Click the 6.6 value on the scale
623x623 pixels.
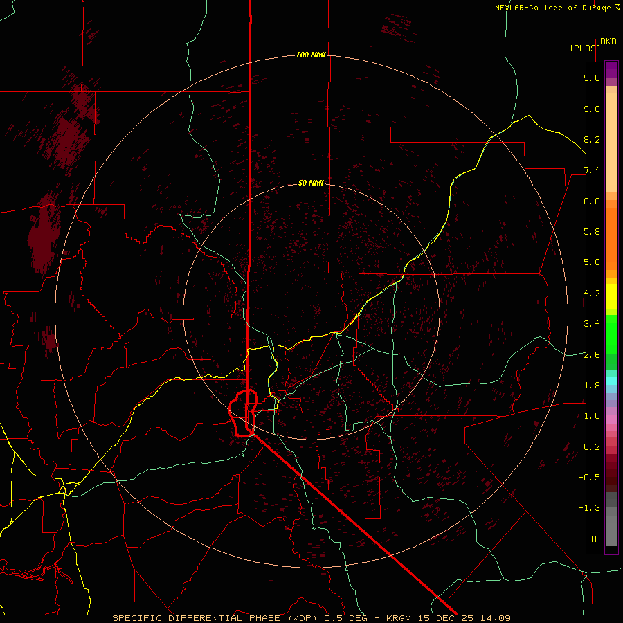(592, 201)
